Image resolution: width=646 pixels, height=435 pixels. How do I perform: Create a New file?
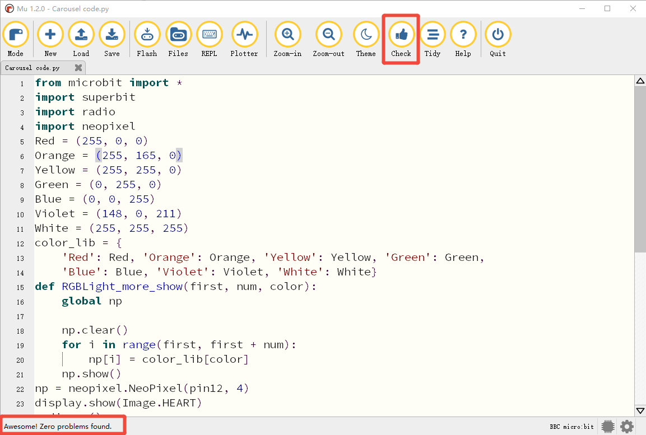point(50,40)
